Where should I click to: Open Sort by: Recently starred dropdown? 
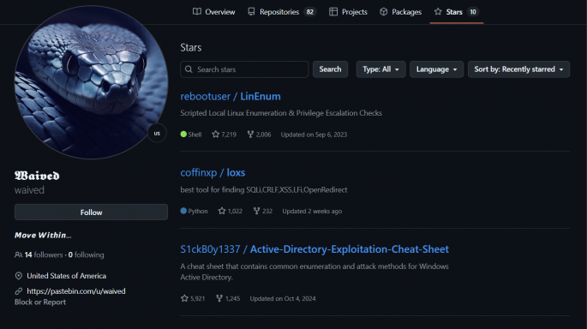click(x=518, y=69)
